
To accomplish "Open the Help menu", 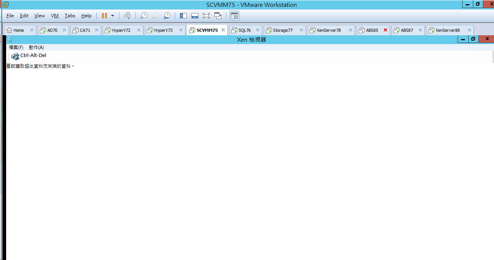I will pyautogui.click(x=86, y=16).
